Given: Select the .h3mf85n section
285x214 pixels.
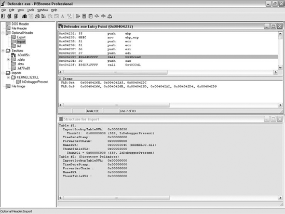Looking at the screenshot, I should click(x=23, y=55).
